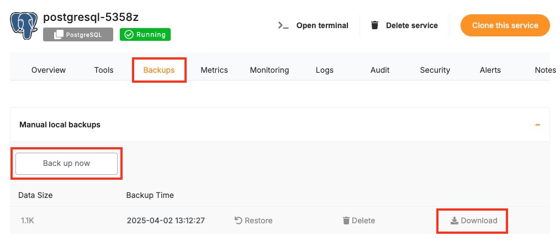
Task: Collapse the Manual local backups section
Action: point(537,125)
